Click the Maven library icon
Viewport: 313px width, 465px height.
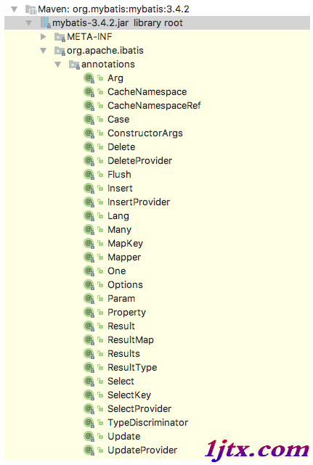(31, 9)
